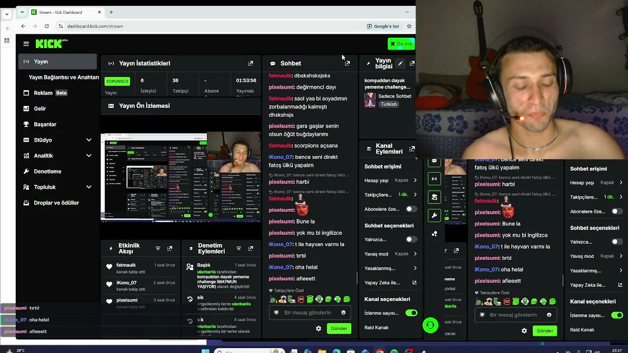
Task: Toggle Yalnızca... switch in the enlarged overlay
Action: (x=617, y=242)
